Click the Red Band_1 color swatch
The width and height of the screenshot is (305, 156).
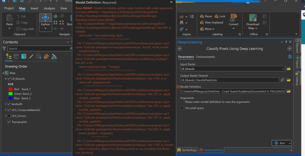click(x=10, y=89)
